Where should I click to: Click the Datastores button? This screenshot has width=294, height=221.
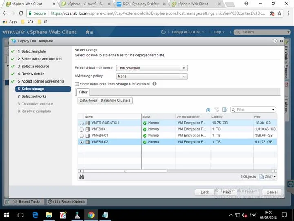(x=88, y=100)
